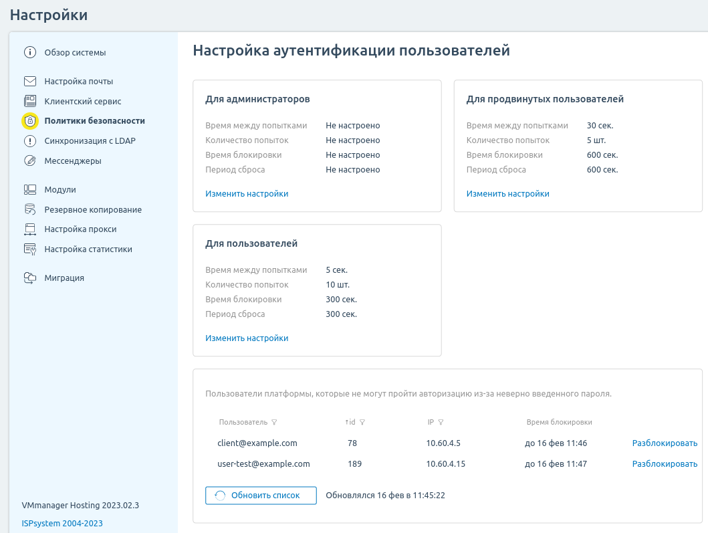Click the statistics settings icon
This screenshot has height=533, width=708.
[x=30, y=249]
